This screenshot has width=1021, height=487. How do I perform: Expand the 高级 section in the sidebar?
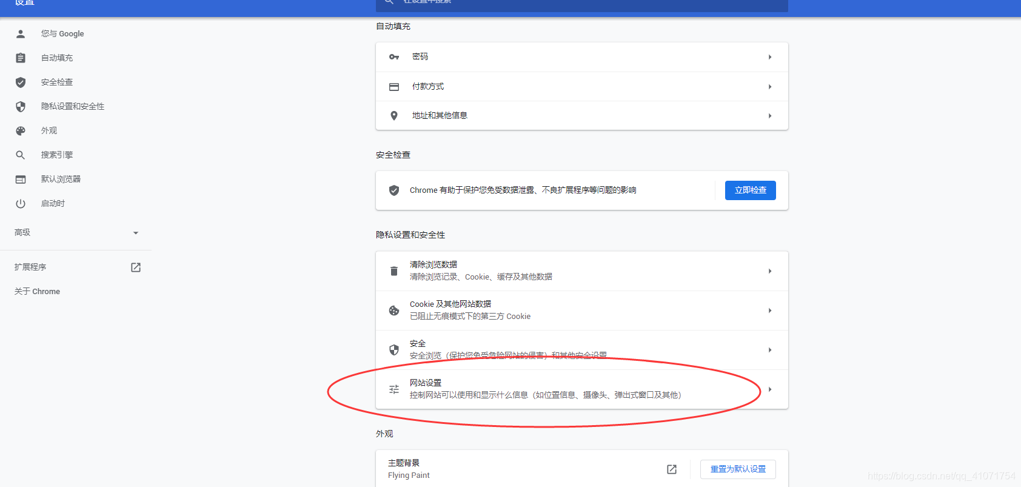(x=76, y=233)
